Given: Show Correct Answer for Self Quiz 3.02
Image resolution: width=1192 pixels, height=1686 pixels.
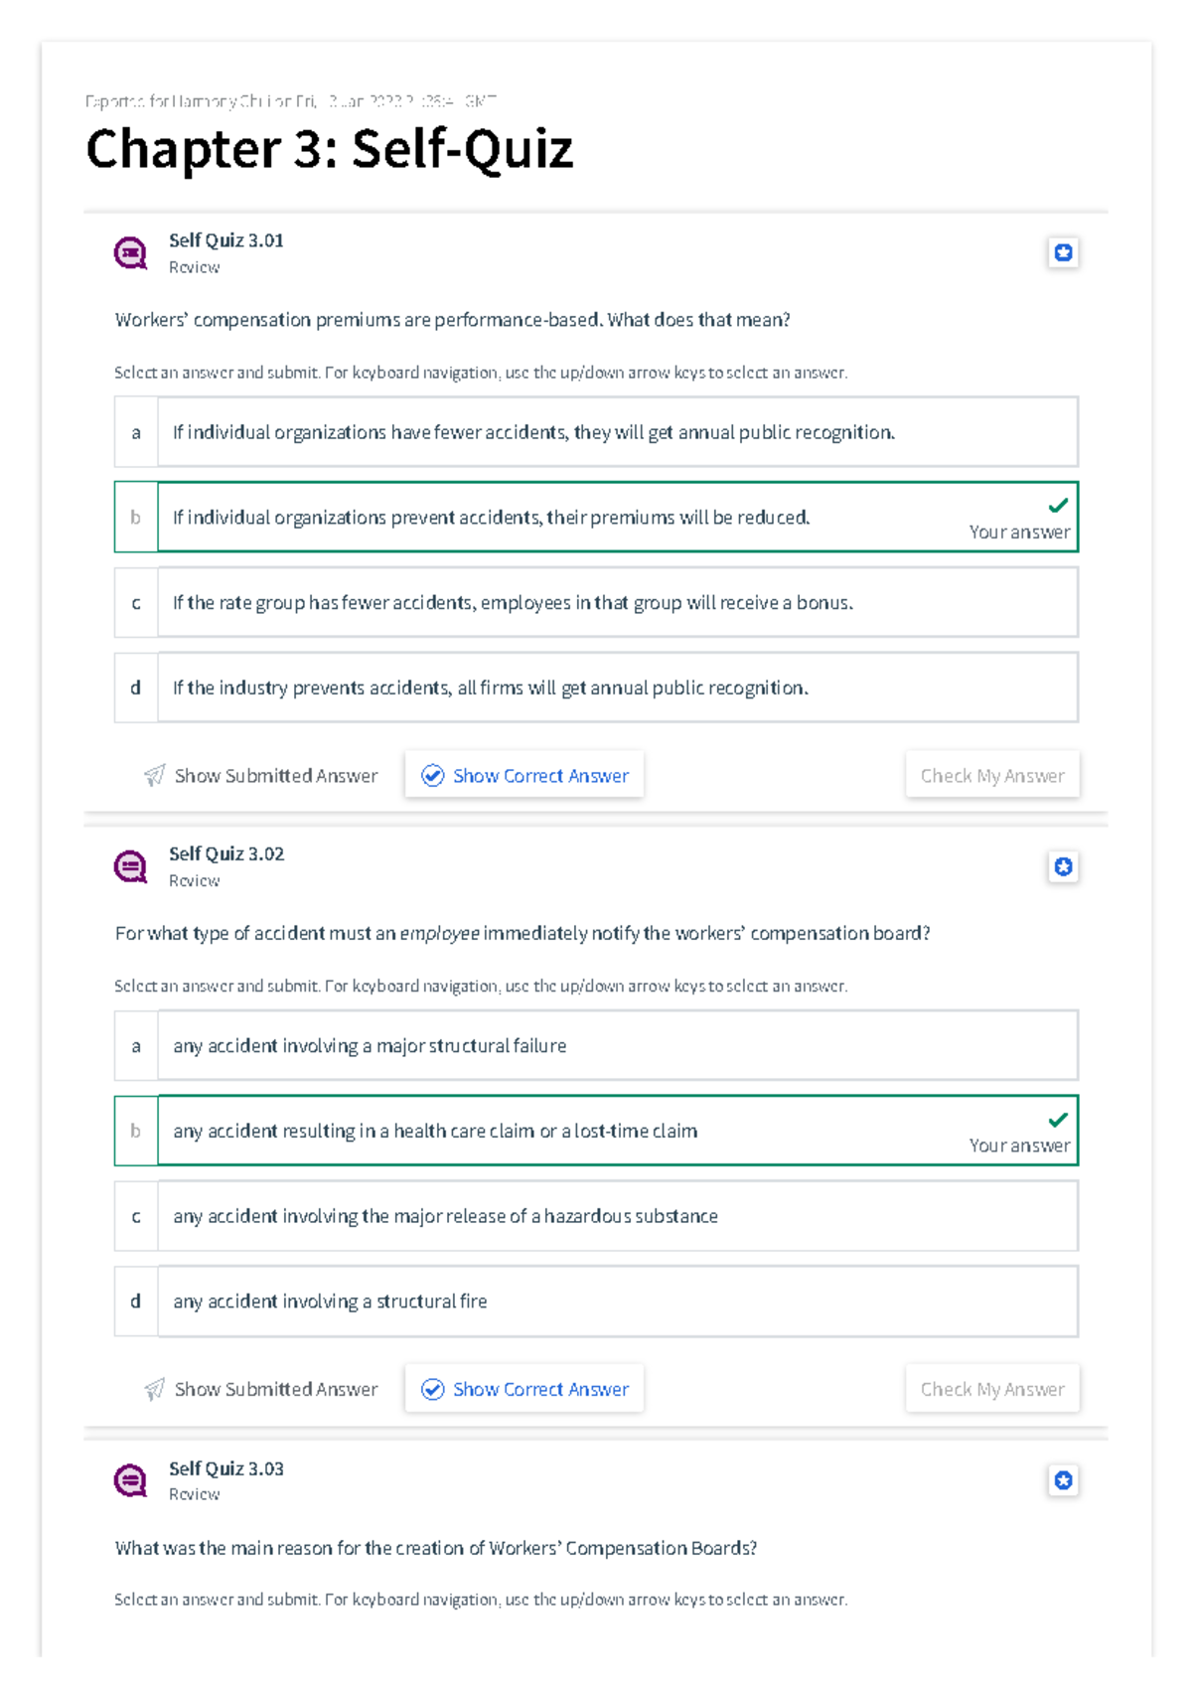Looking at the screenshot, I should [x=524, y=1389].
